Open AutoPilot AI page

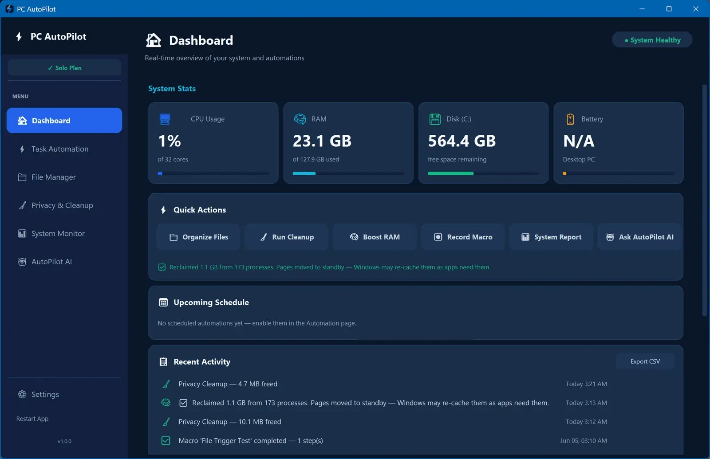pos(64,262)
